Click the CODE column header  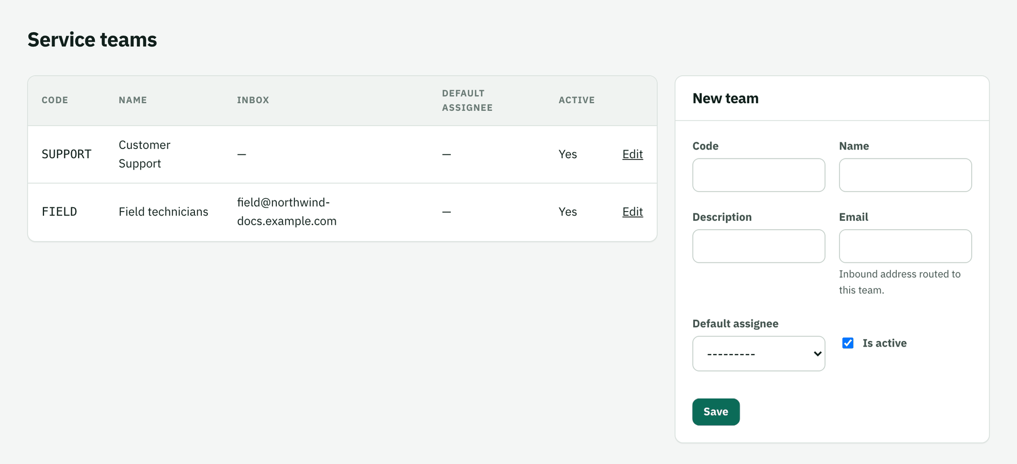click(55, 100)
